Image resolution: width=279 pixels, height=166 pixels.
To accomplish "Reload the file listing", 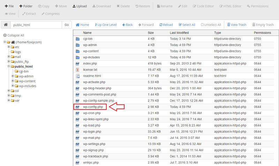I will (166, 25).
